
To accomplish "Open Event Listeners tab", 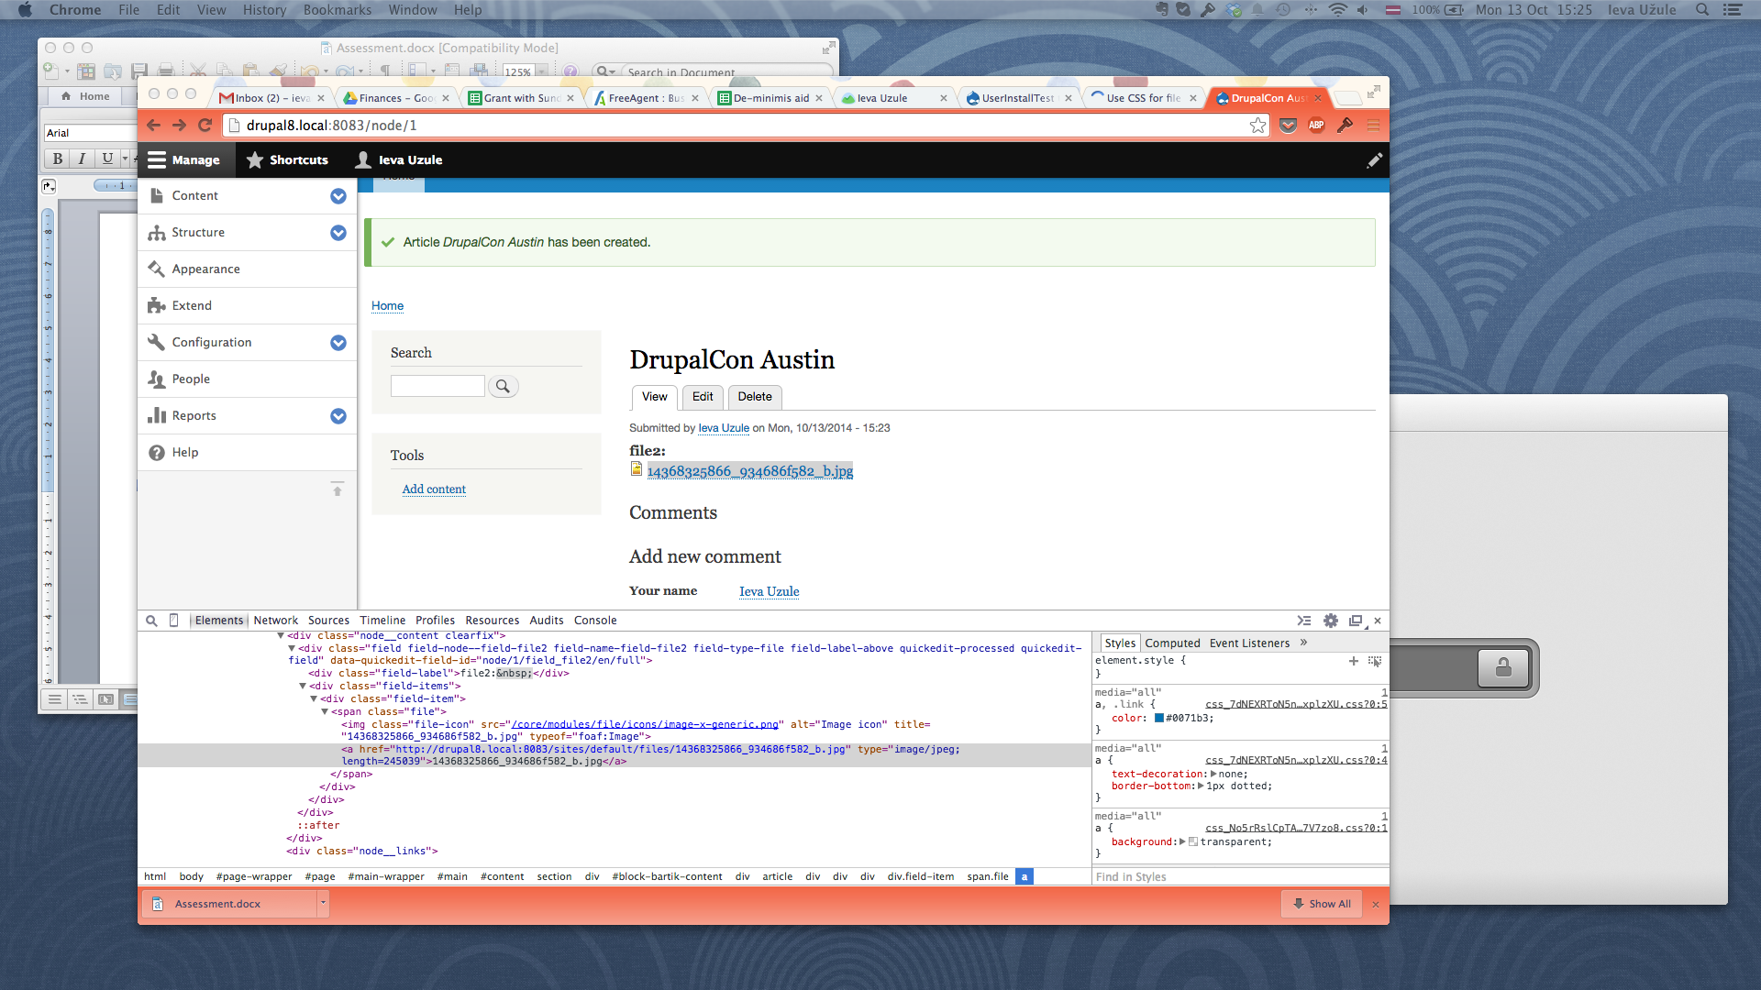I will click(1249, 643).
